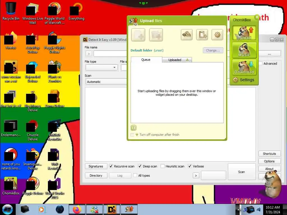Image resolution: width=287 pixels, height=215 pixels.
Task: Enable All types checkbox
Action: pos(135,175)
